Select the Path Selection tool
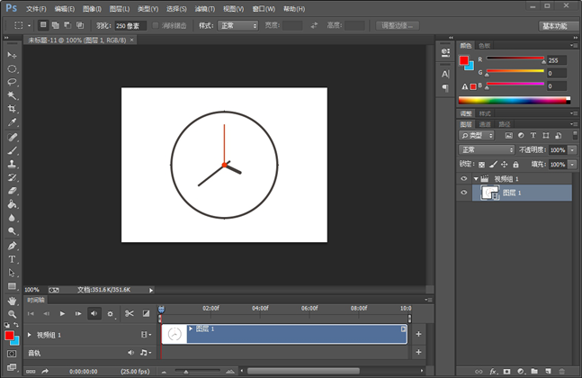This screenshot has height=378, width=582. [x=12, y=273]
